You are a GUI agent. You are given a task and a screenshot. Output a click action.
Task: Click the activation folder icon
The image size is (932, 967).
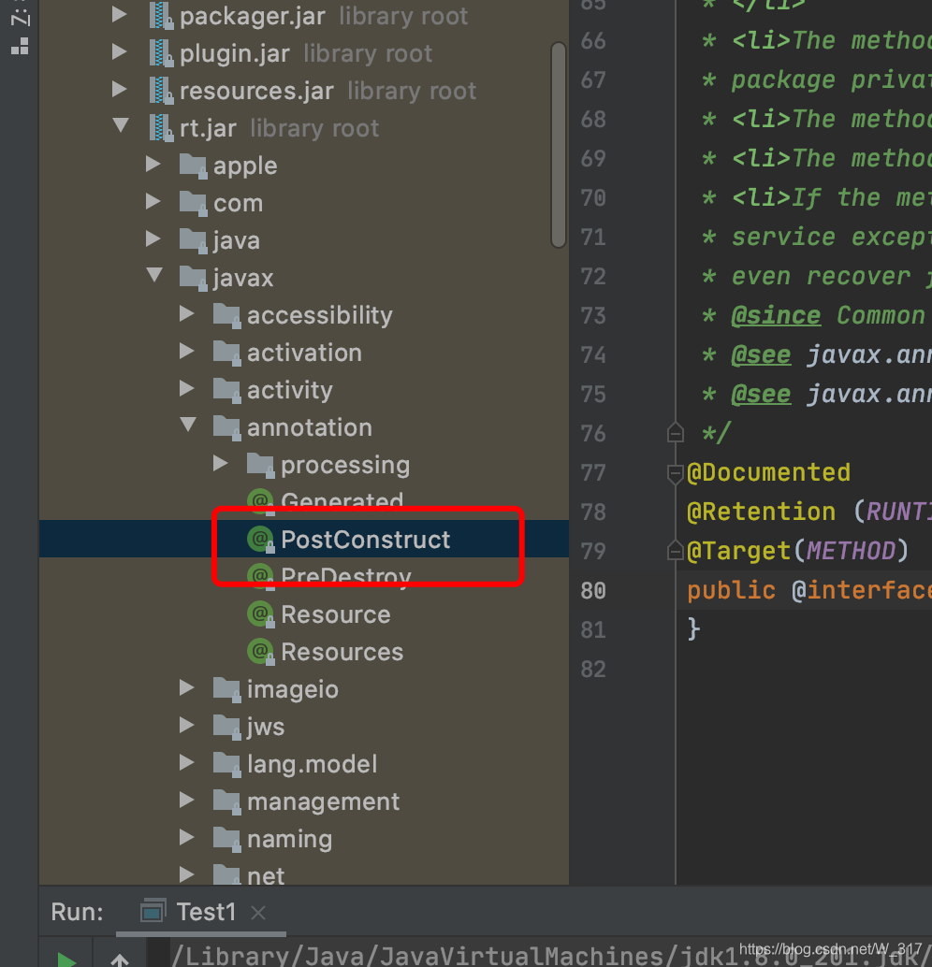tap(226, 353)
